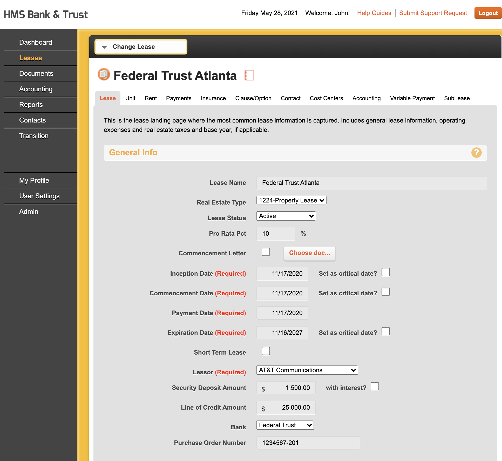The width and height of the screenshot is (502, 461).
Task: Expand the Change Lease selector arrow
Action: [x=105, y=47]
